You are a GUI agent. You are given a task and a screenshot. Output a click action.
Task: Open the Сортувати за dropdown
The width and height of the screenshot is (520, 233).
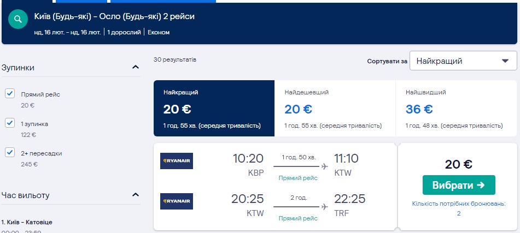[x=463, y=61]
